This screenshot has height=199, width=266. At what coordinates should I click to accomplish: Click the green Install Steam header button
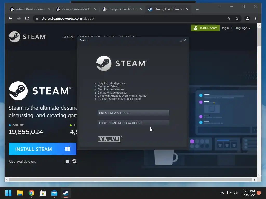click(205, 28)
